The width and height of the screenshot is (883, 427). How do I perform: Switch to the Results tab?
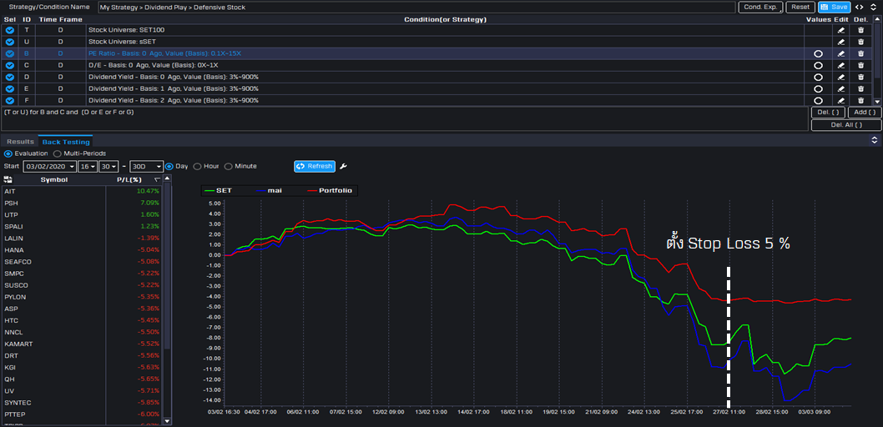tap(20, 142)
